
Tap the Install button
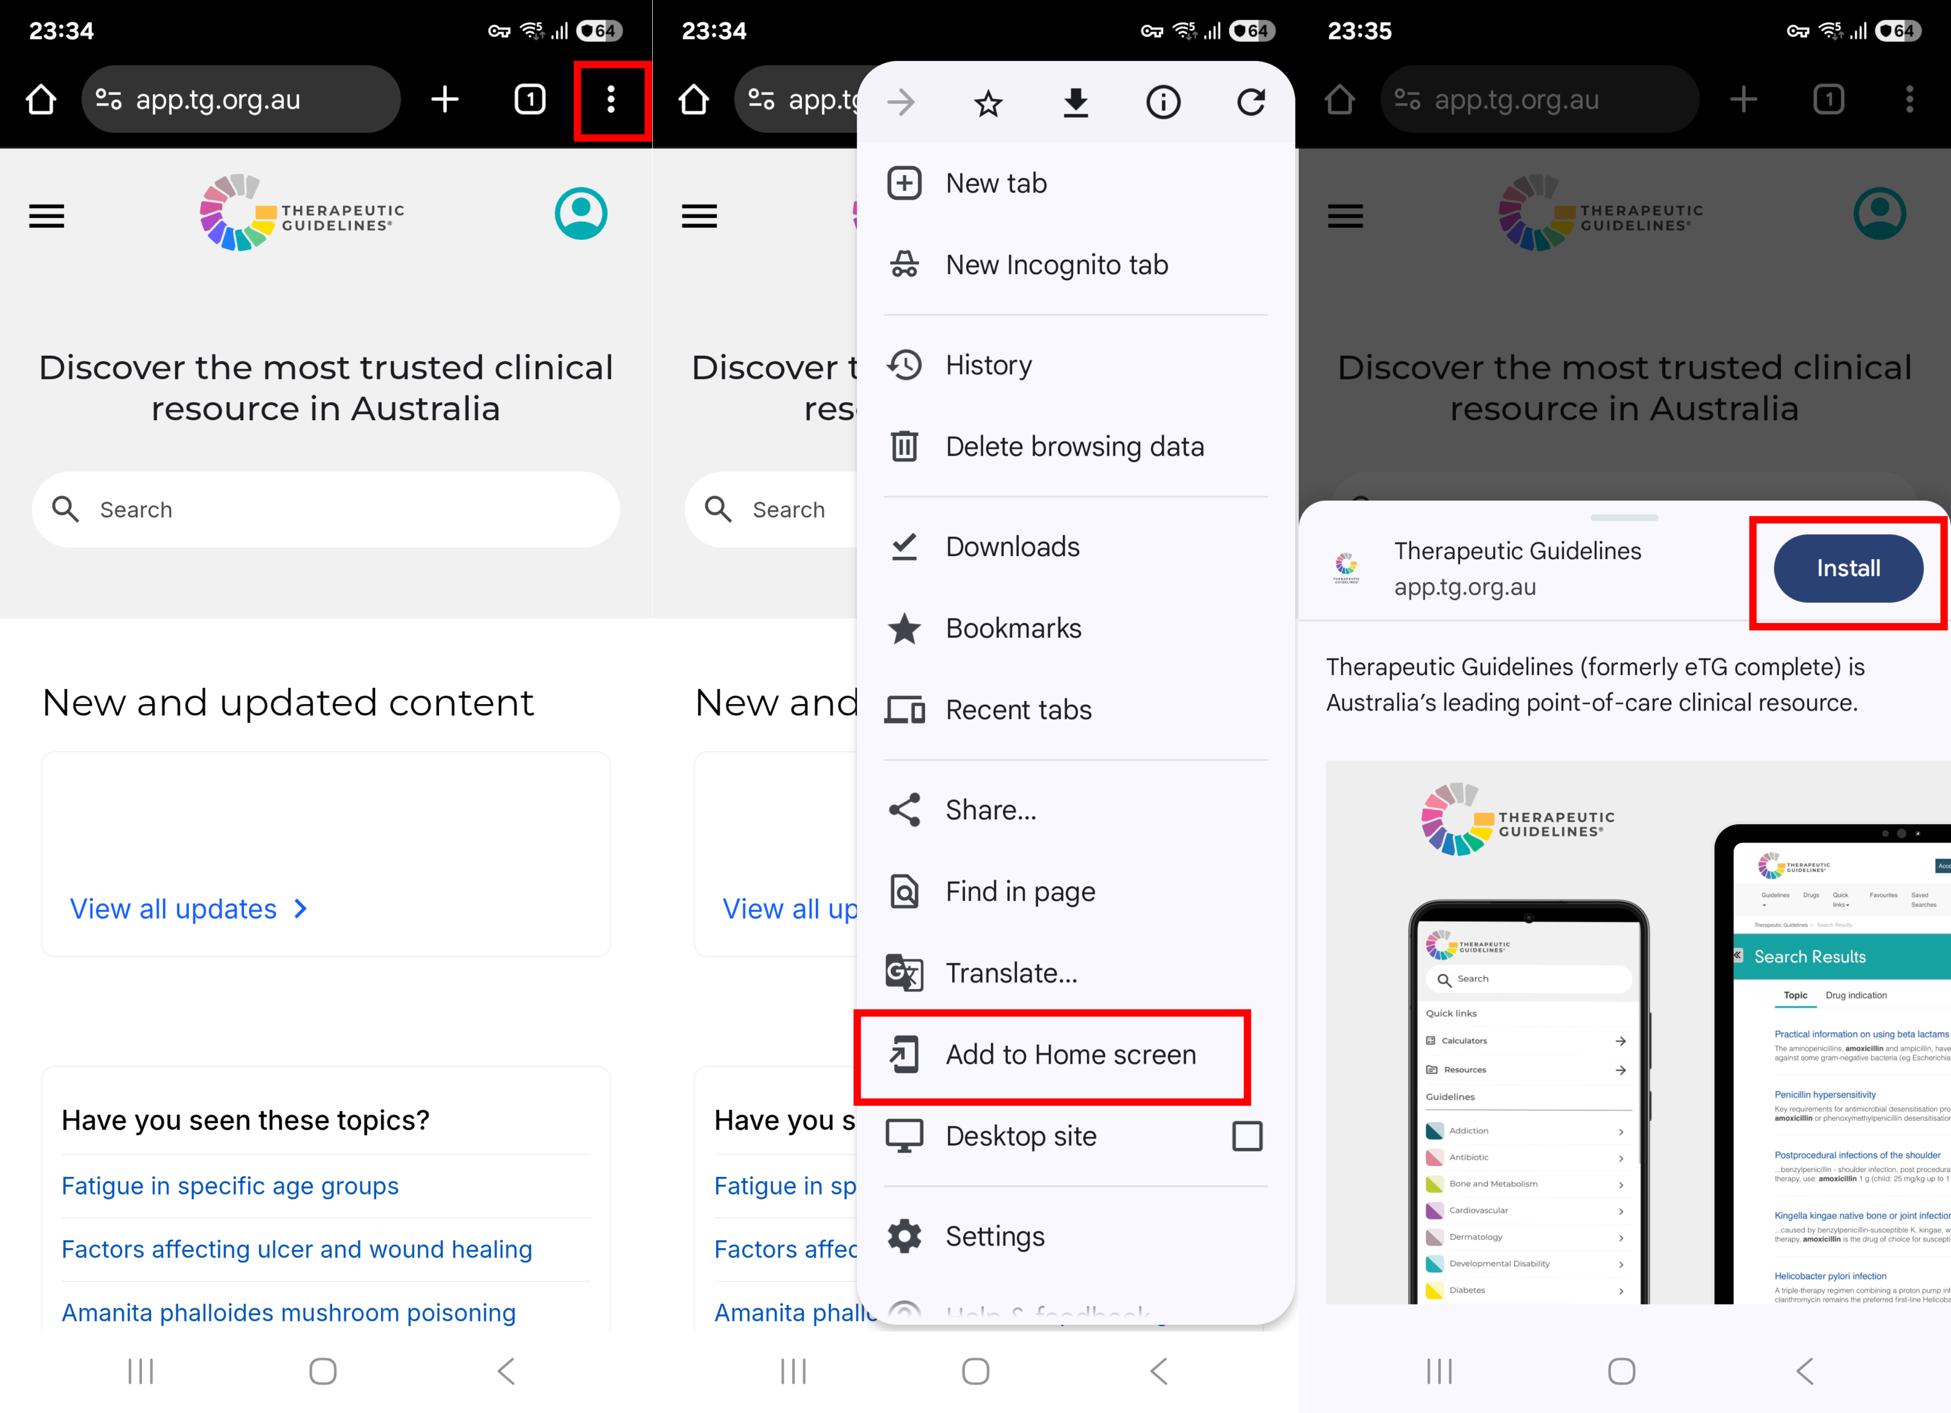tap(1848, 569)
